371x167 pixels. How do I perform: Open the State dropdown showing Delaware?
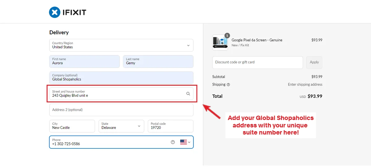pos(121,126)
